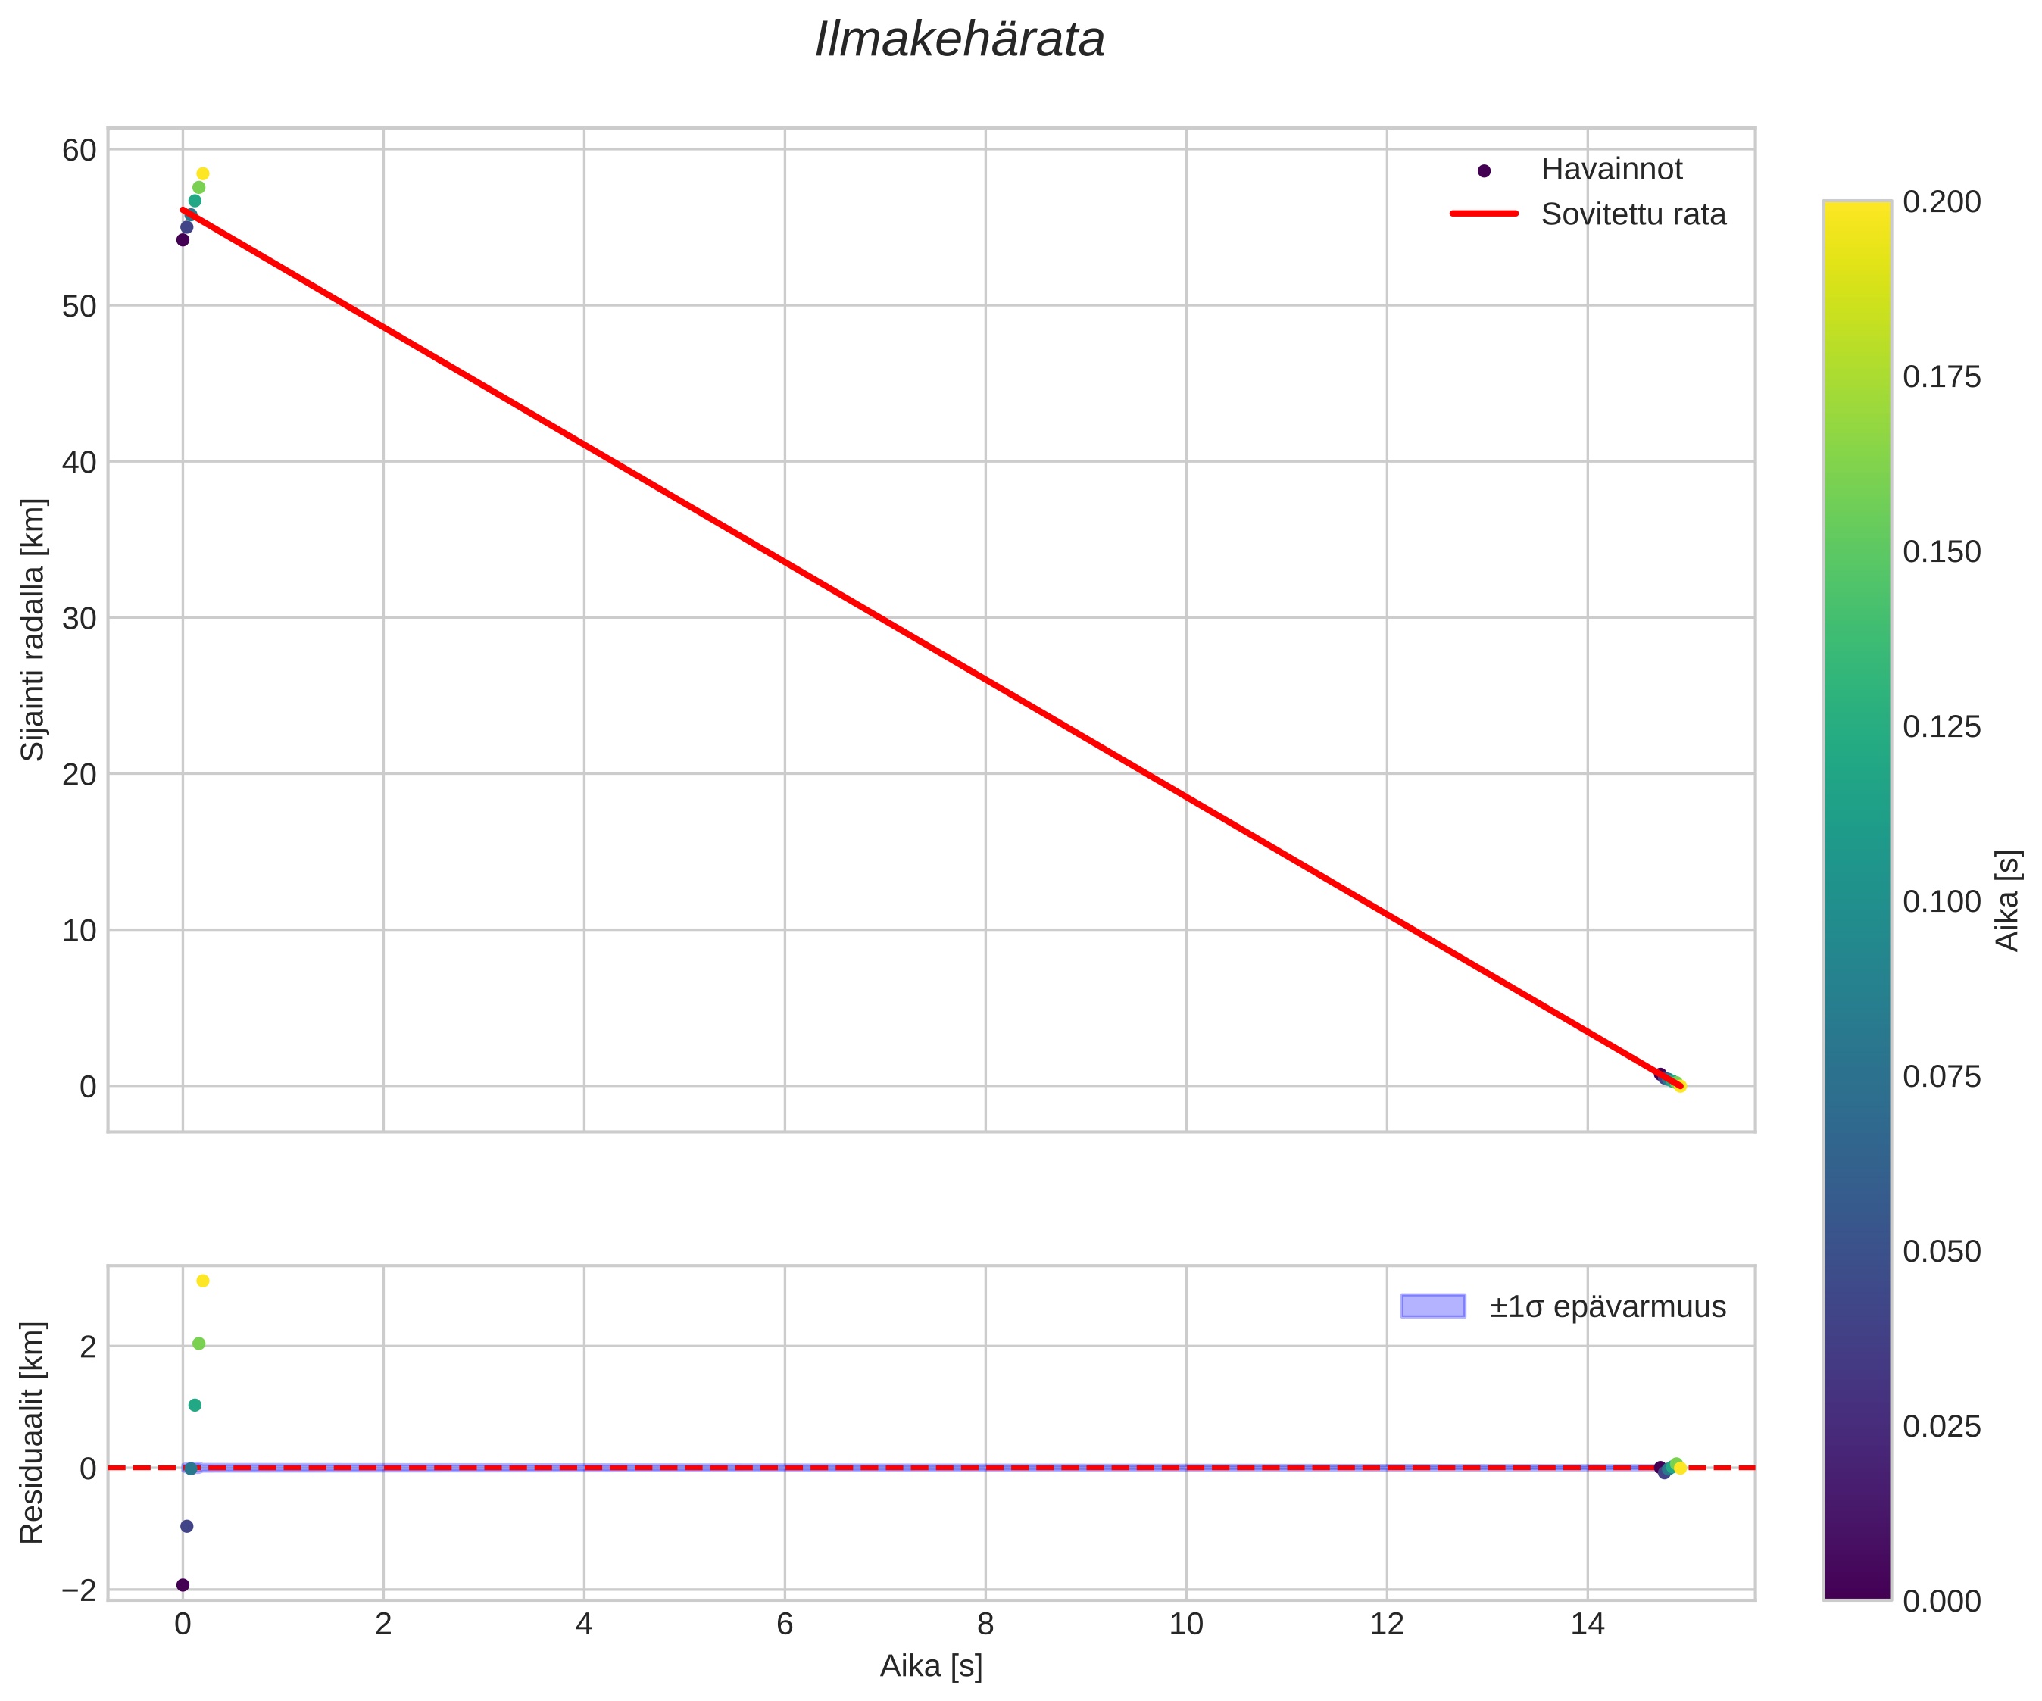Click the Aika [s] x-axis label
Viewport: 2042px width, 1701px height.
931,1666
